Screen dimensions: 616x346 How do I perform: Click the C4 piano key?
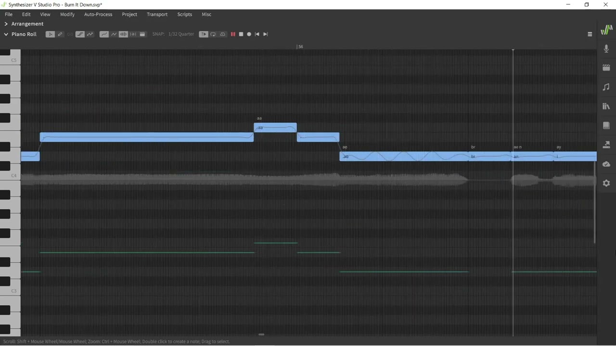tap(10, 175)
